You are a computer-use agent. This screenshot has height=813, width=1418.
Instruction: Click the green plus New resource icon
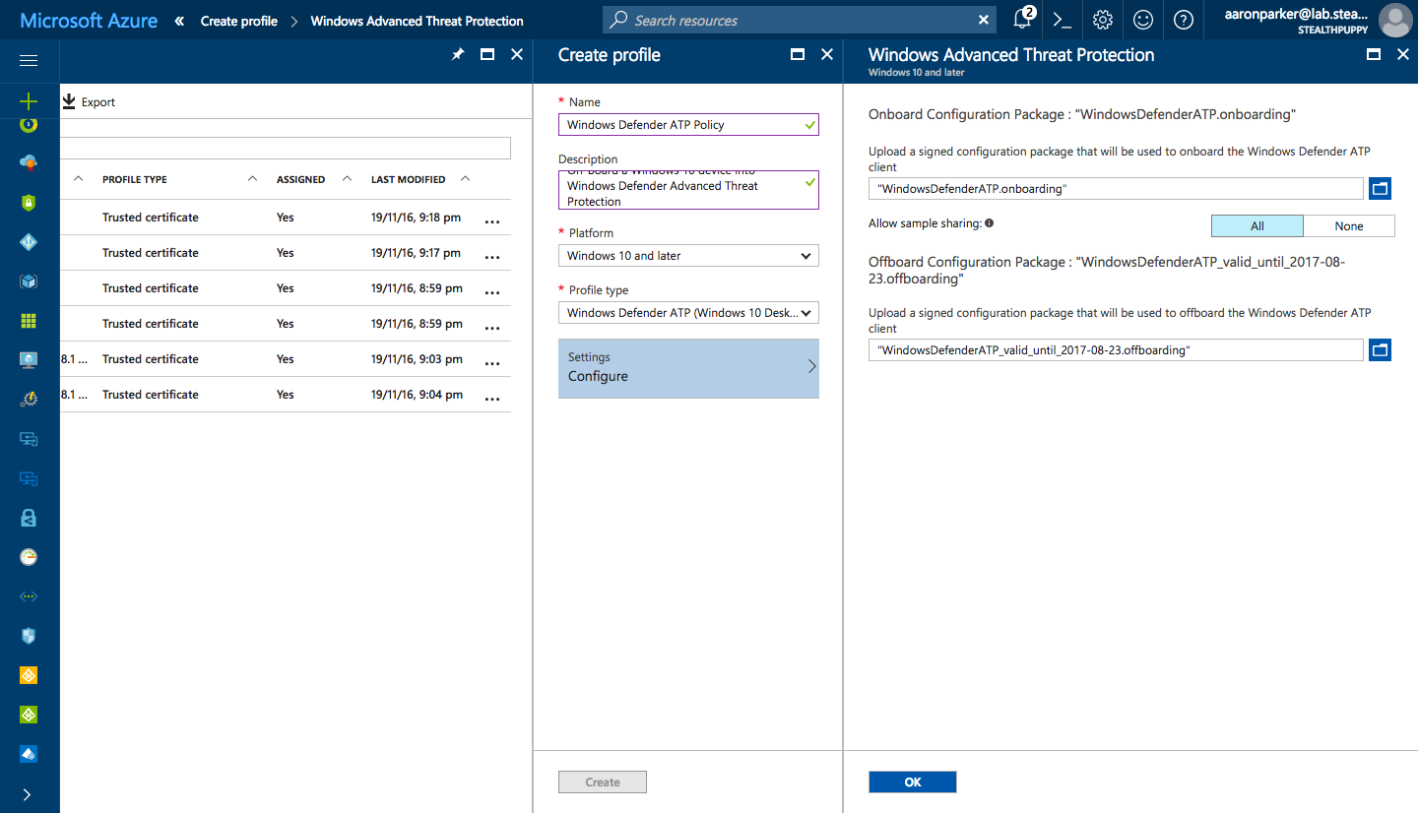(29, 100)
